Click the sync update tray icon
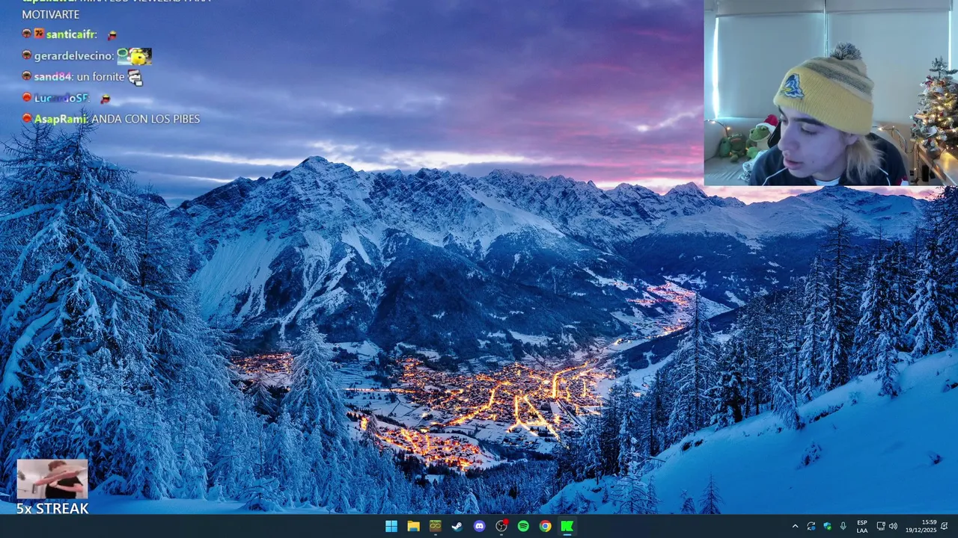This screenshot has width=958, height=538. click(811, 526)
